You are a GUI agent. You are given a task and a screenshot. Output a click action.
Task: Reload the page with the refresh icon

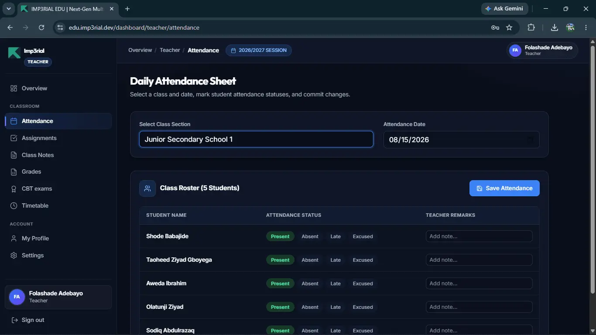[x=41, y=27]
